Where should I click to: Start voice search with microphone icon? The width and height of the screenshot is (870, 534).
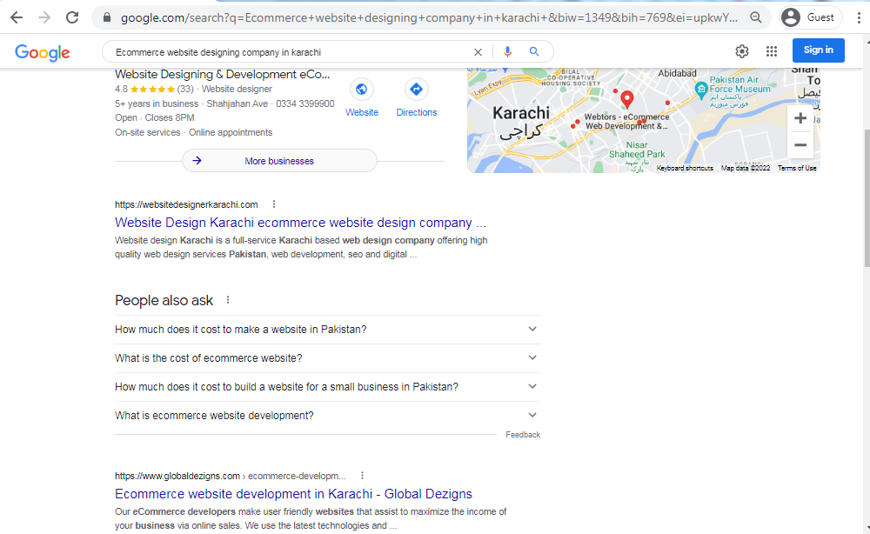(x=507, y=52)
